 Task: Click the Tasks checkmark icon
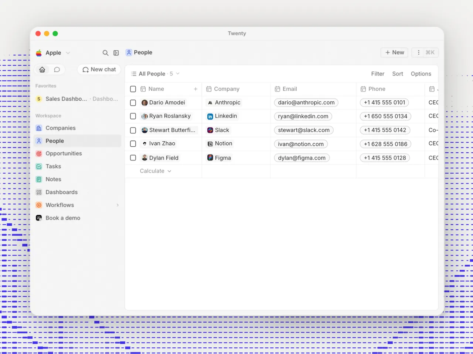click(39, 166)
